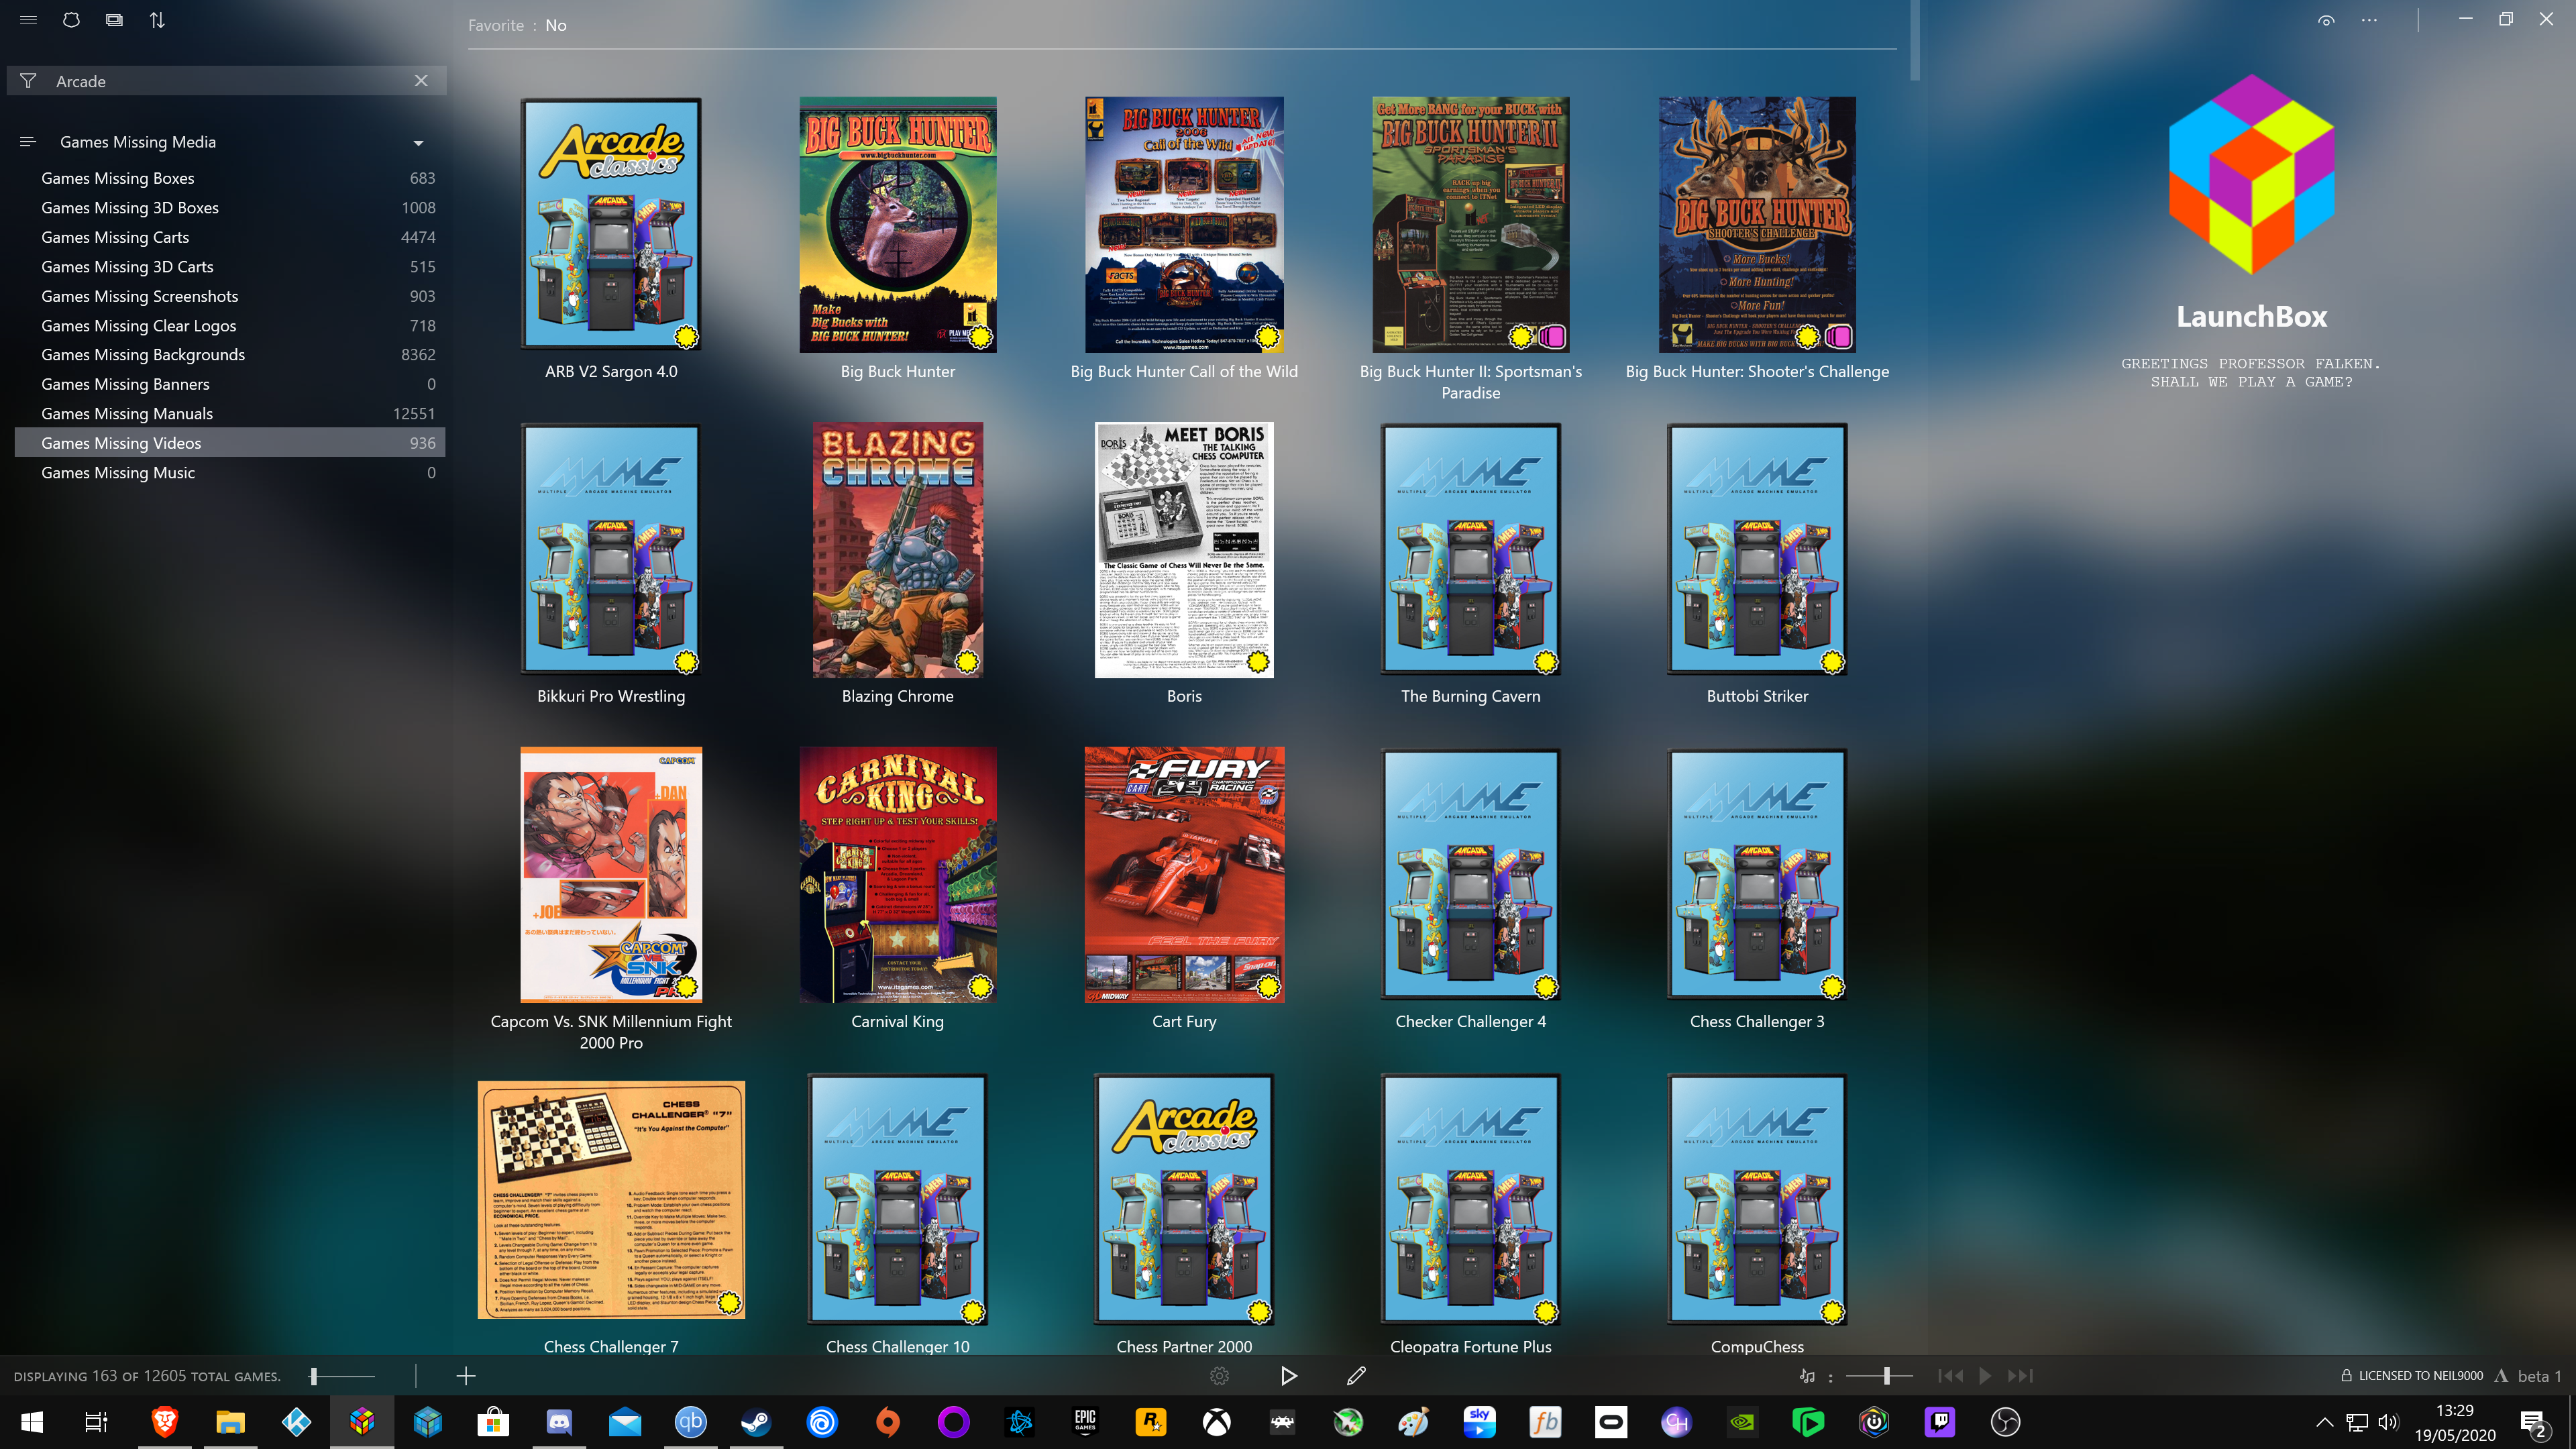2576x1449 pixels.
Task: Select the Blazing Chrome cover
Action: click(x=898, y=549)
